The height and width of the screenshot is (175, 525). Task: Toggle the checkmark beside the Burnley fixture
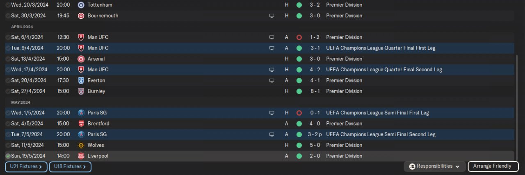[8, 91]
